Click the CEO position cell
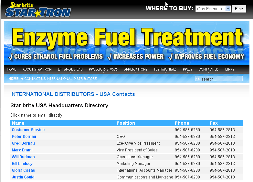Image resolution: width=253 pixels, height=182 pixels. tap(121, 137)
